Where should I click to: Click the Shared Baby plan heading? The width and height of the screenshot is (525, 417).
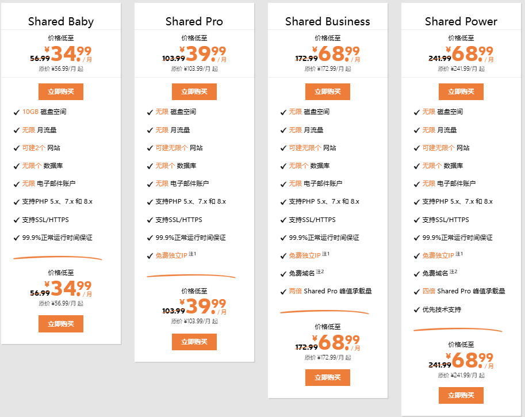pos(61,22)
